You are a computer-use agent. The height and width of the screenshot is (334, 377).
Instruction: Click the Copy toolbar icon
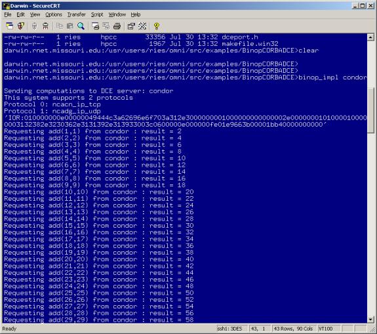(x=59, y=26)
